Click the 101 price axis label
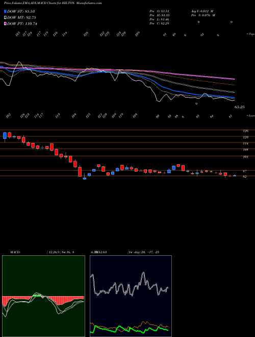This screenshot has height=337, width=255. 246,157
